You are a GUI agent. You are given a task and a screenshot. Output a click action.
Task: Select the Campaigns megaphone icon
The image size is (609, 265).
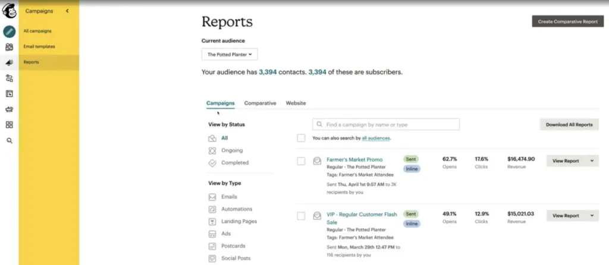pos(9,62)
